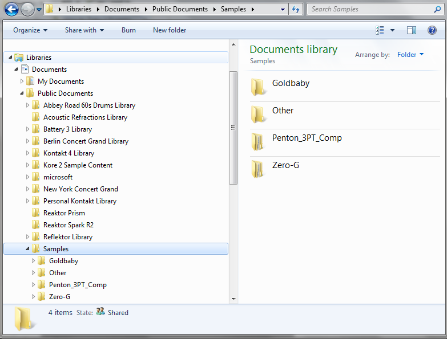Screen dimensions: 447x339
Task: Go back with the Back arrow button
Action: coord(11,9)
